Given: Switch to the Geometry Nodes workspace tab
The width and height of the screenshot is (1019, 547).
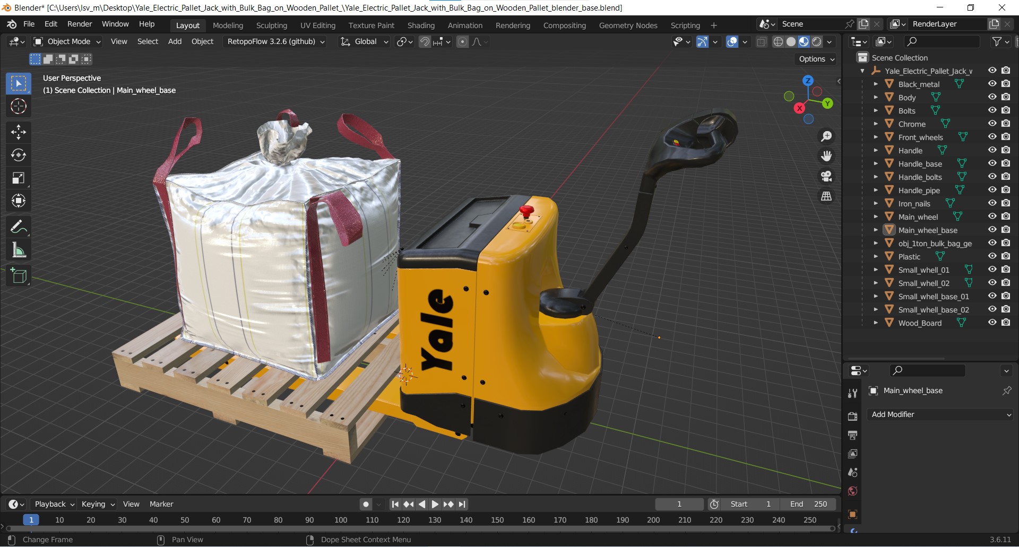Looking at the screenshot, I should (x=628, y=25).
